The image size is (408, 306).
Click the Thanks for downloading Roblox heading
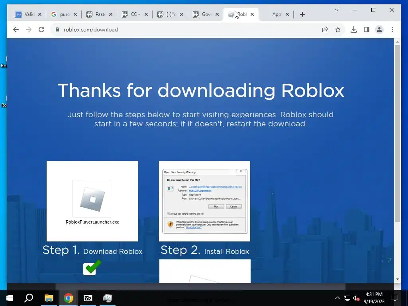pos(201,91)
